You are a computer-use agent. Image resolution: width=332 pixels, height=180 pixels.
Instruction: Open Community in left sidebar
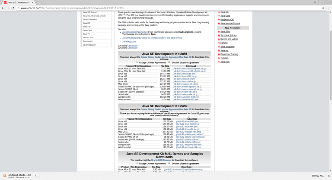pyautogui.click(x=88, y=41)
